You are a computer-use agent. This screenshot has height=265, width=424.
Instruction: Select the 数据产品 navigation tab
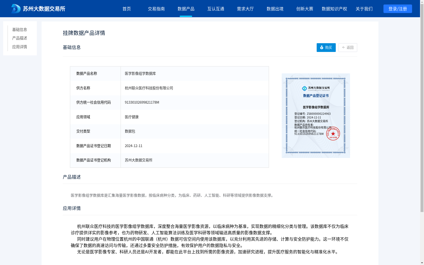[186, 9]
